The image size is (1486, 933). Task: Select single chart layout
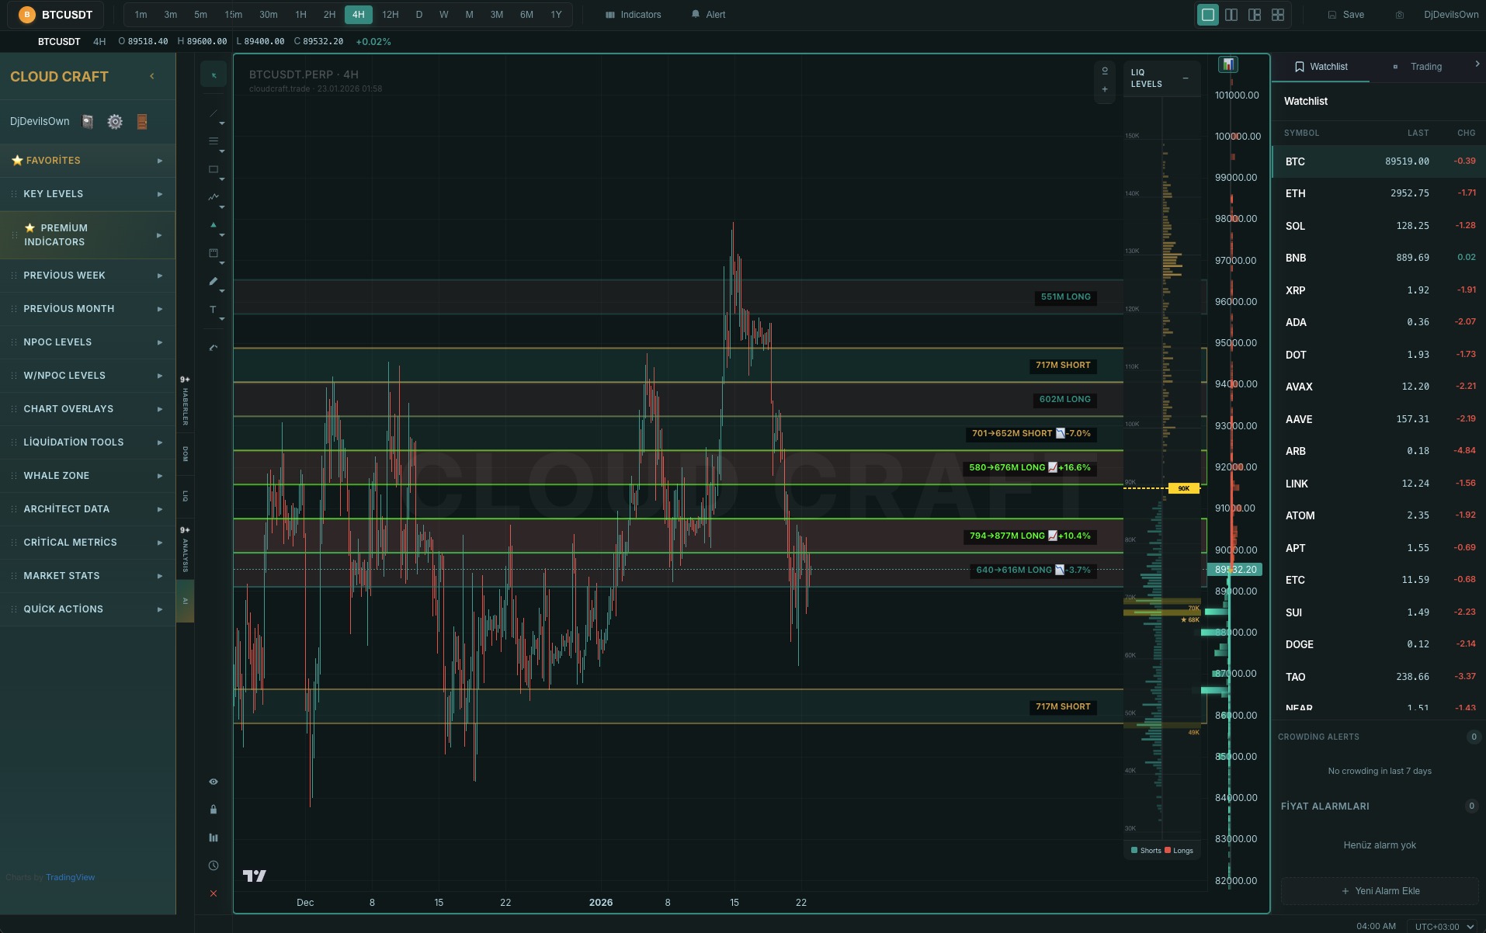coord(1208,15)
